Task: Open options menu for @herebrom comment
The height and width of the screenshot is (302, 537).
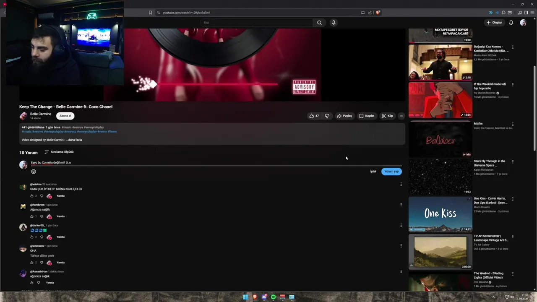Action: pos(401,205)
